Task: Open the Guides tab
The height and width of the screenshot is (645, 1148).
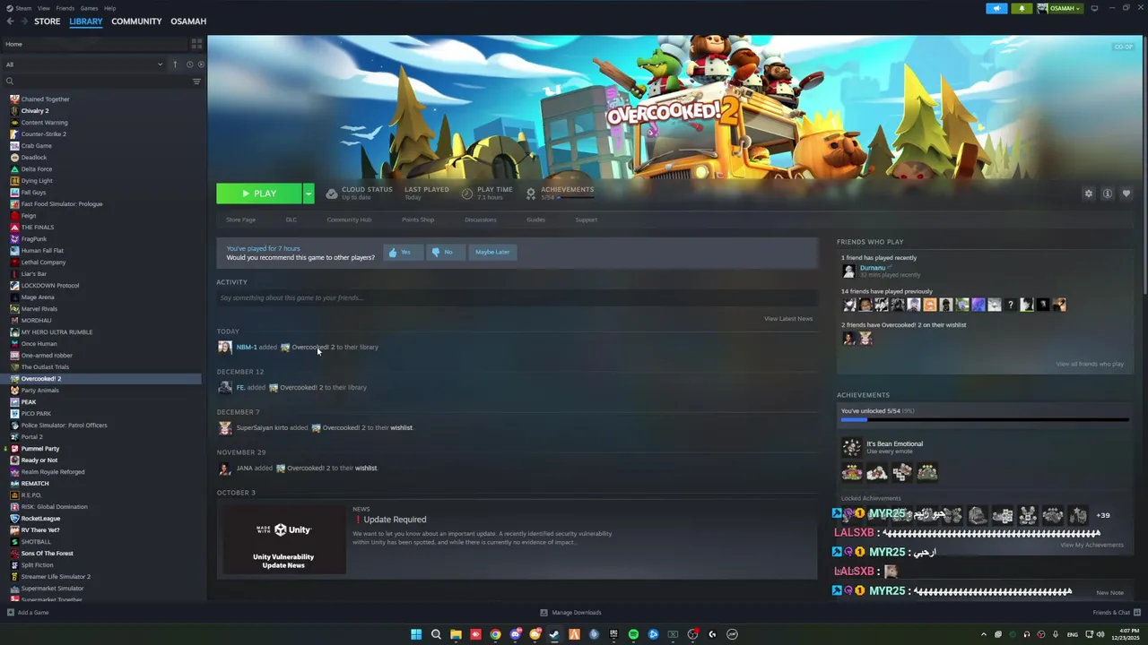Action: (535, 219)
